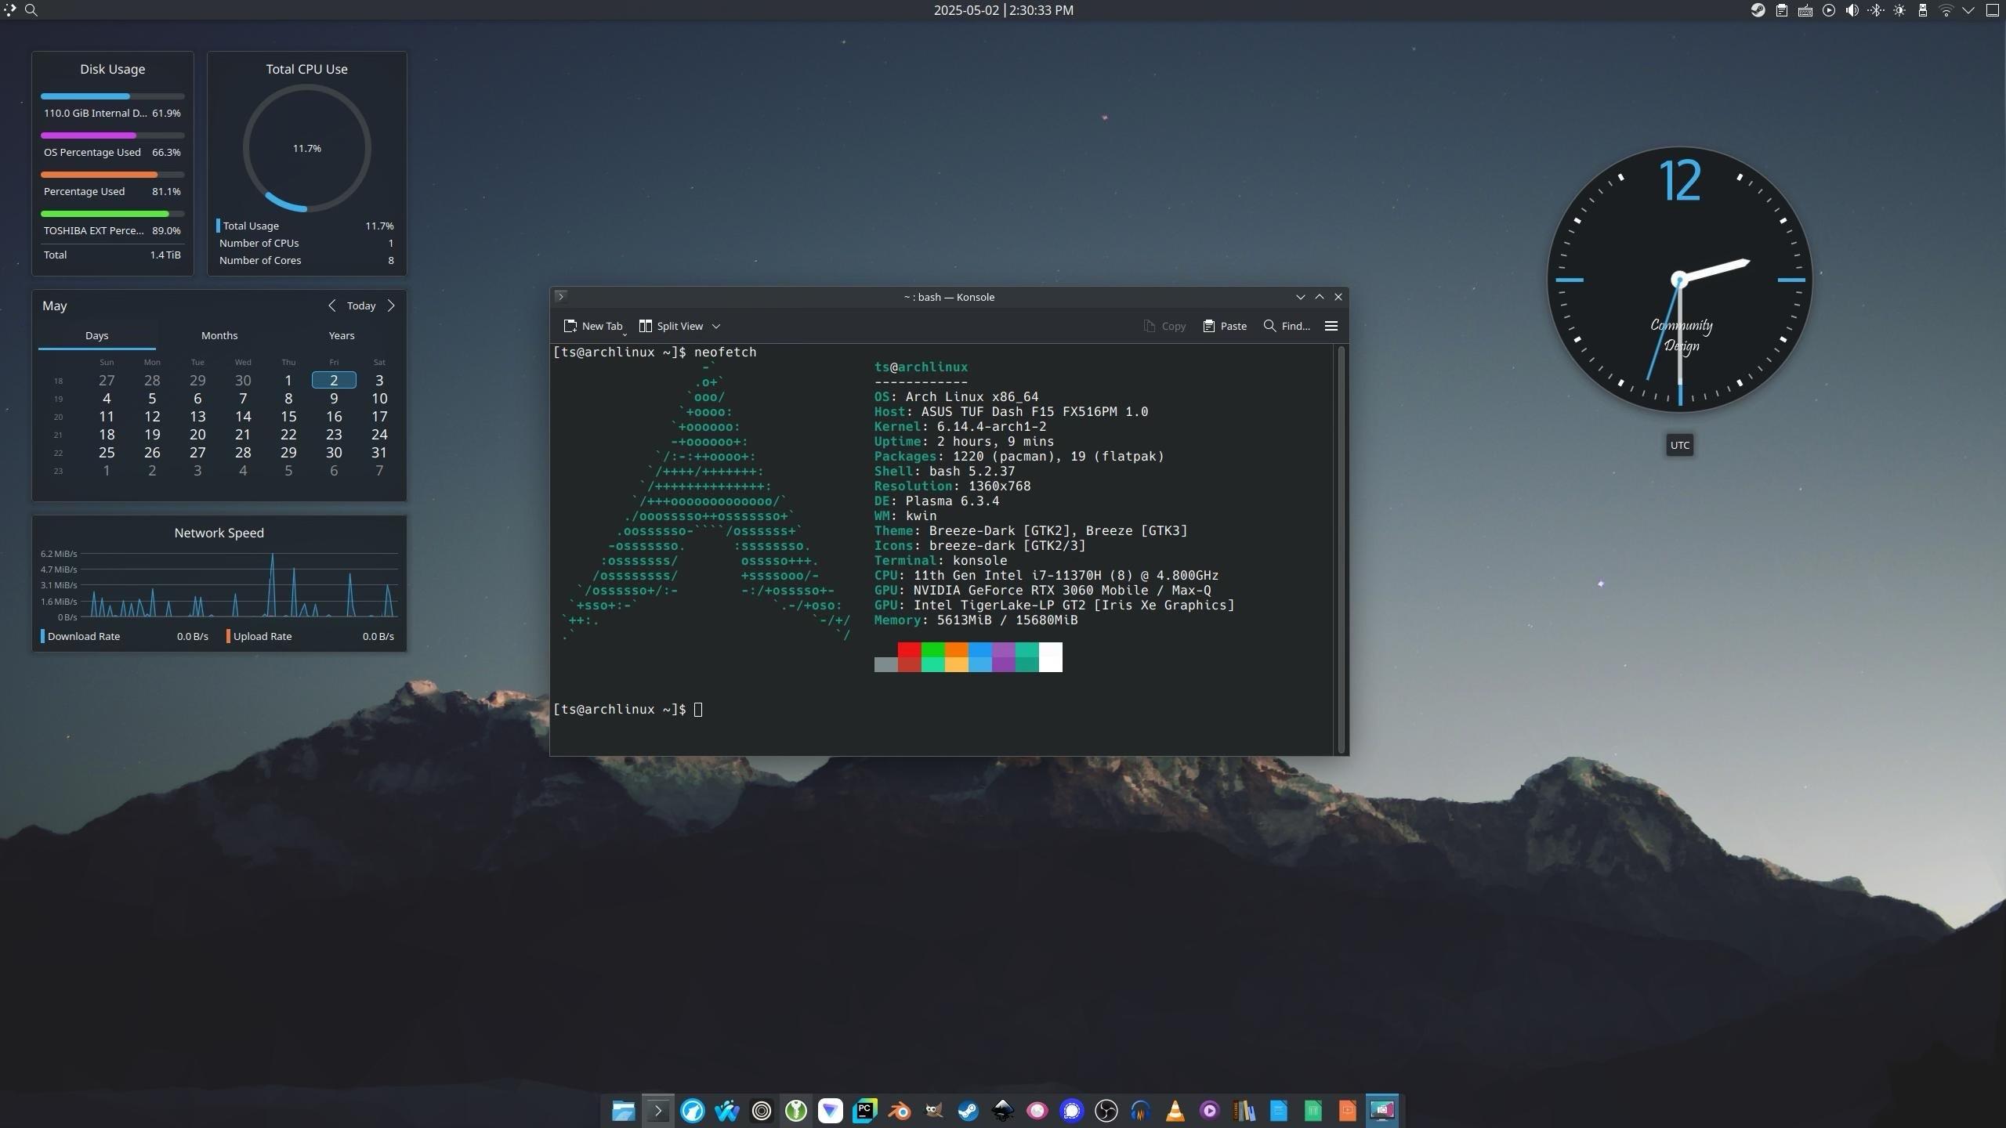This screenshot has height=1128, width=2006.
Task: Open the screenshot tool icon in the dock
Action: click(x=1382, y=1110)
